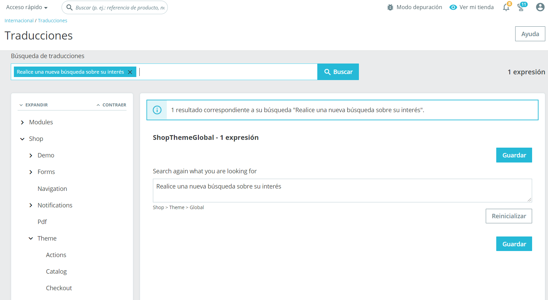
Task: Expand the Notifications tree node
Action: (31, 205)
